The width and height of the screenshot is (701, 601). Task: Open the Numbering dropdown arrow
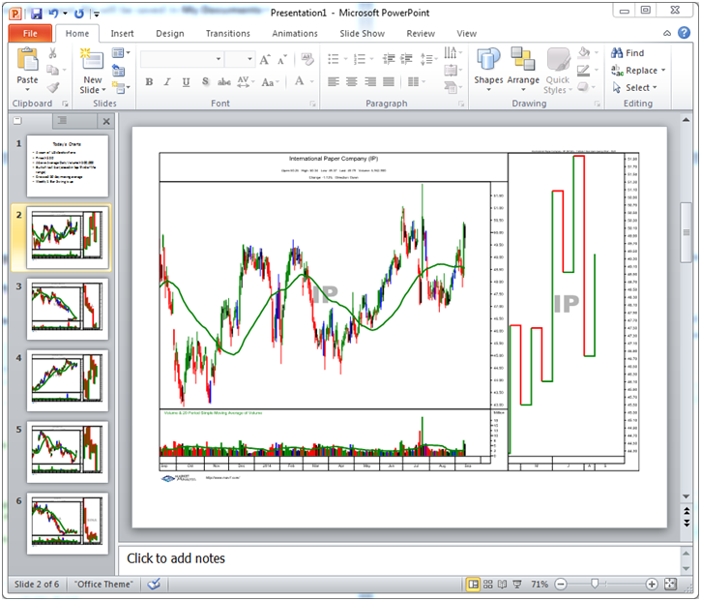point(371,59)
